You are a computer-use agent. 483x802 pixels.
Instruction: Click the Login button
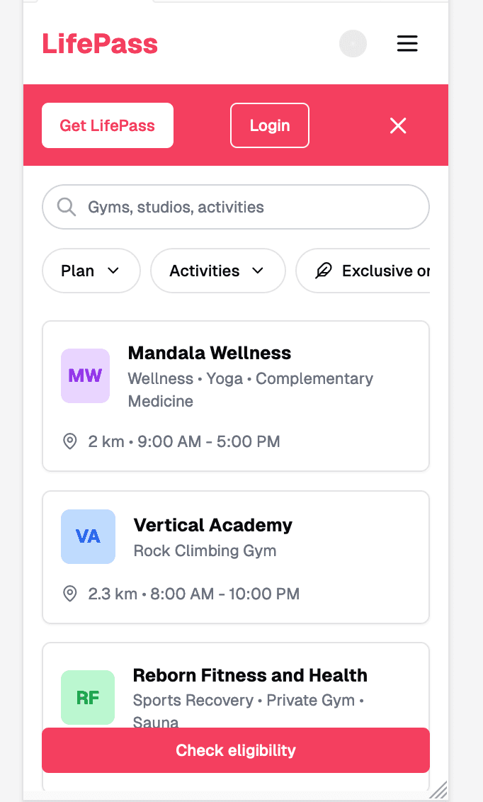(x=270, y=125)
